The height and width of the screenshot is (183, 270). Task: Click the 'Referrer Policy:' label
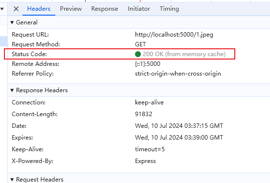33,74
